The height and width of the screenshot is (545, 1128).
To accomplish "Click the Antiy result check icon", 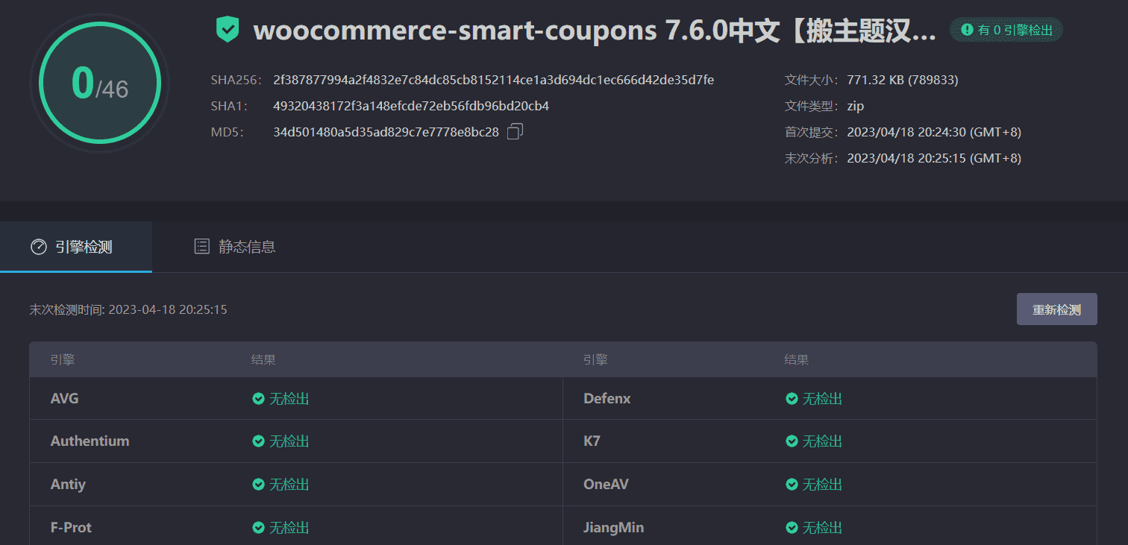I will (258, 485).
